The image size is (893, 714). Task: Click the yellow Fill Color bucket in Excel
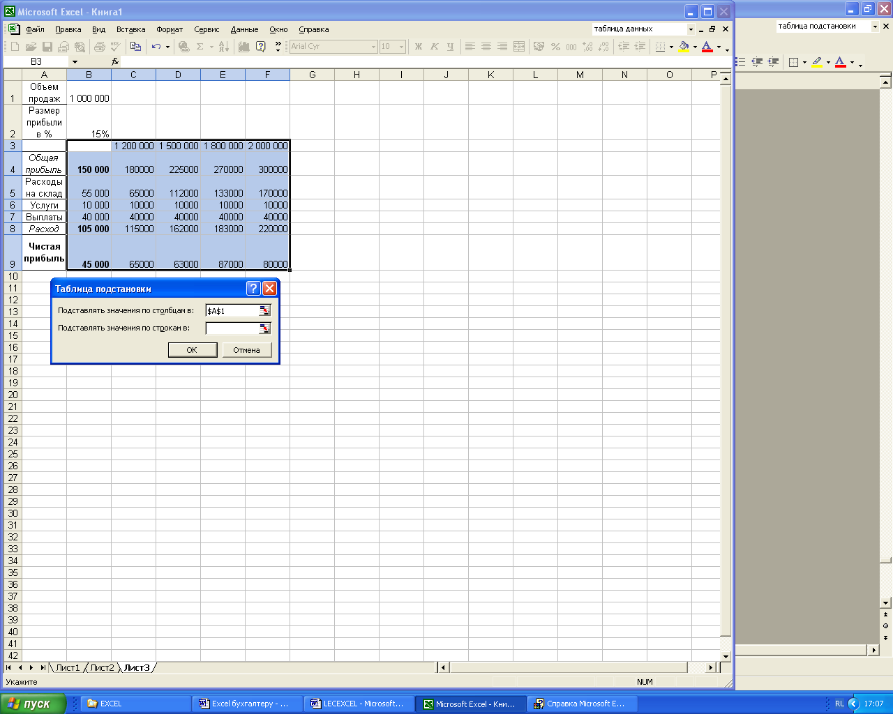point(684,47)
